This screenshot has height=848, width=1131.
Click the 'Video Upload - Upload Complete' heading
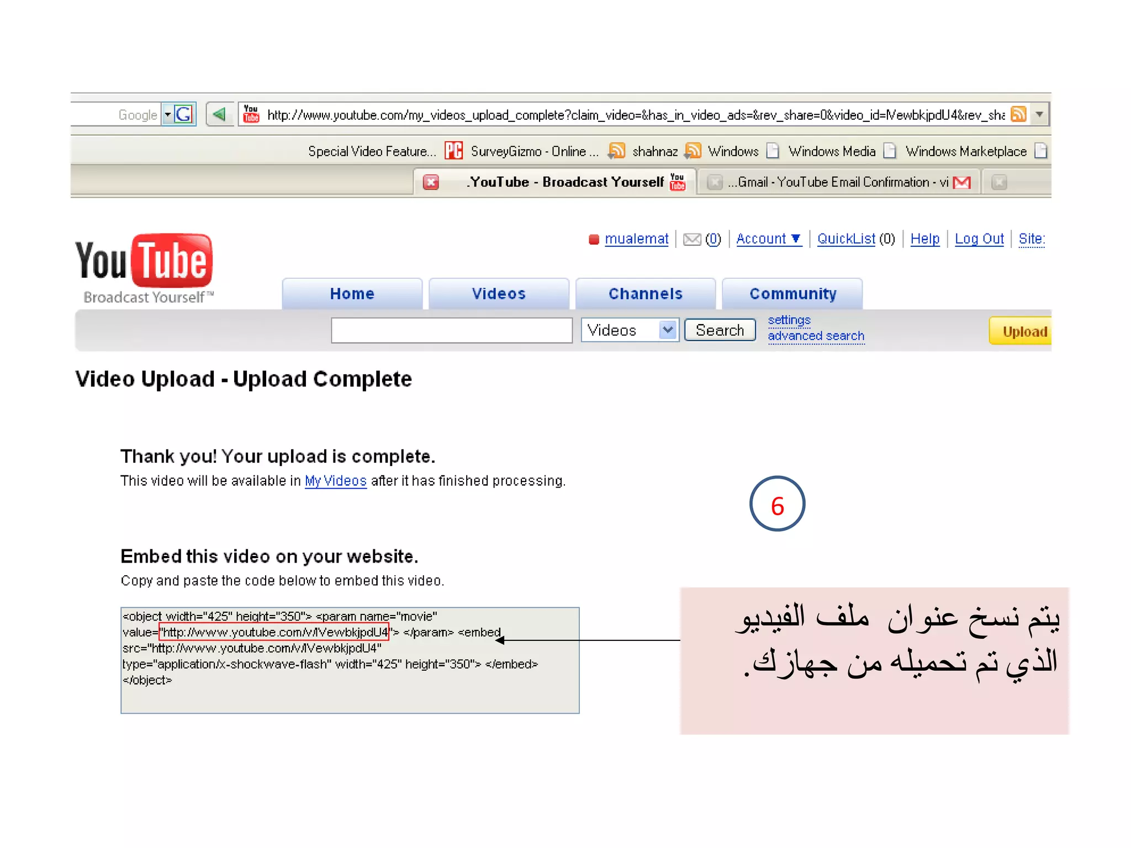[x=244, y=379]
